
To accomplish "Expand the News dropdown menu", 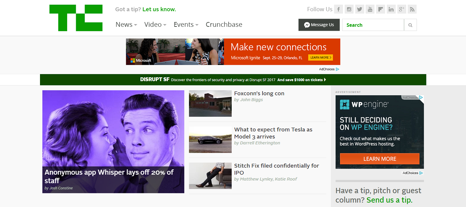I will 126,24.
